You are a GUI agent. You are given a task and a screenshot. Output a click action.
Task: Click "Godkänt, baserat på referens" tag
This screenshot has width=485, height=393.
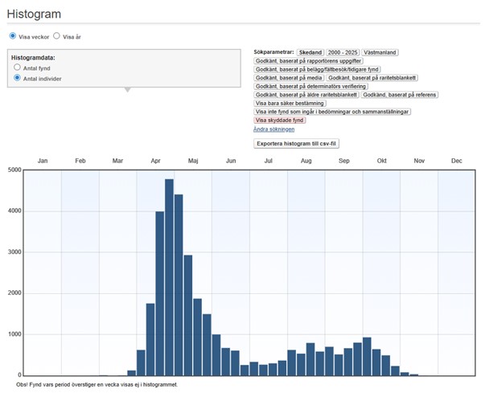tap(399, 94)
